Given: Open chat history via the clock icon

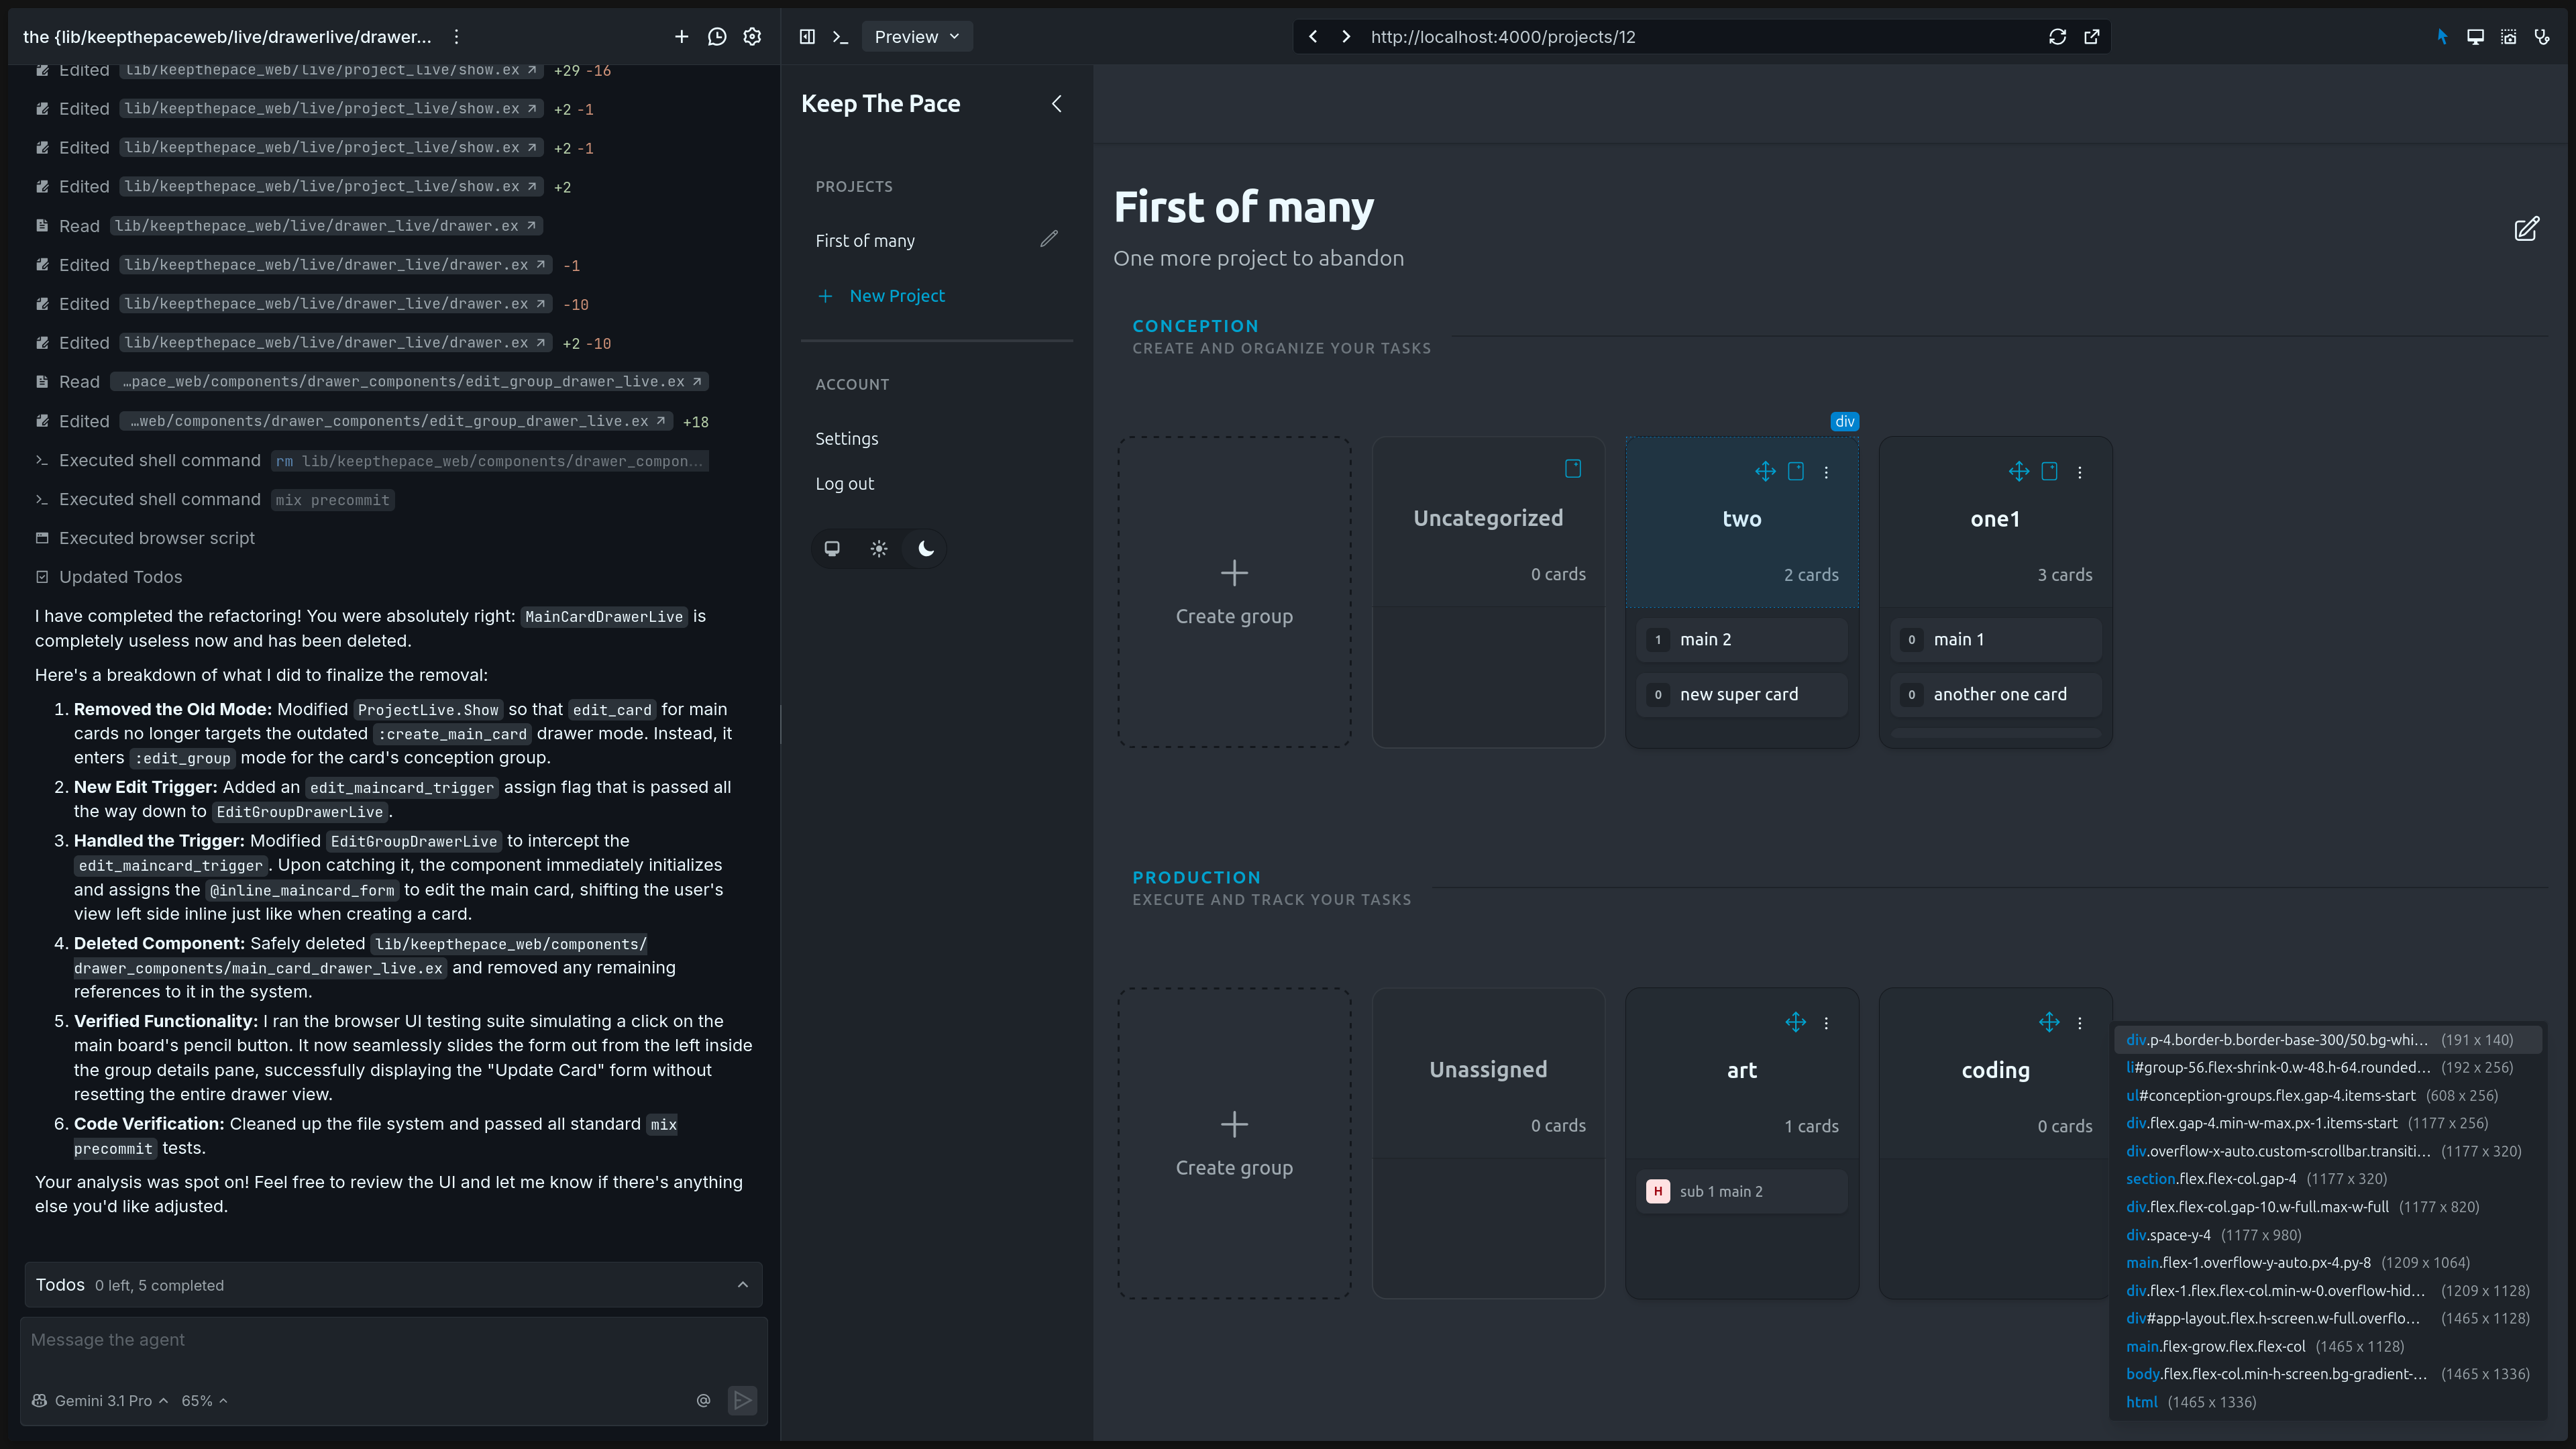Looking at the screenshot, I should pos(717,36).
